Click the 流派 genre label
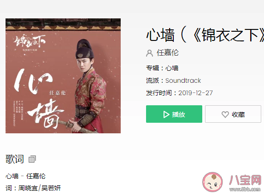 [x=153, y=80]
